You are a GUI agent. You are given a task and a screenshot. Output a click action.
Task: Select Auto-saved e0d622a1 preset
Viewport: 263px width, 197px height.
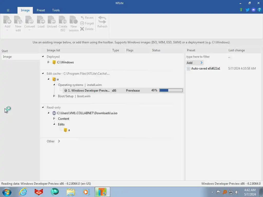click(x=206, y=68)
